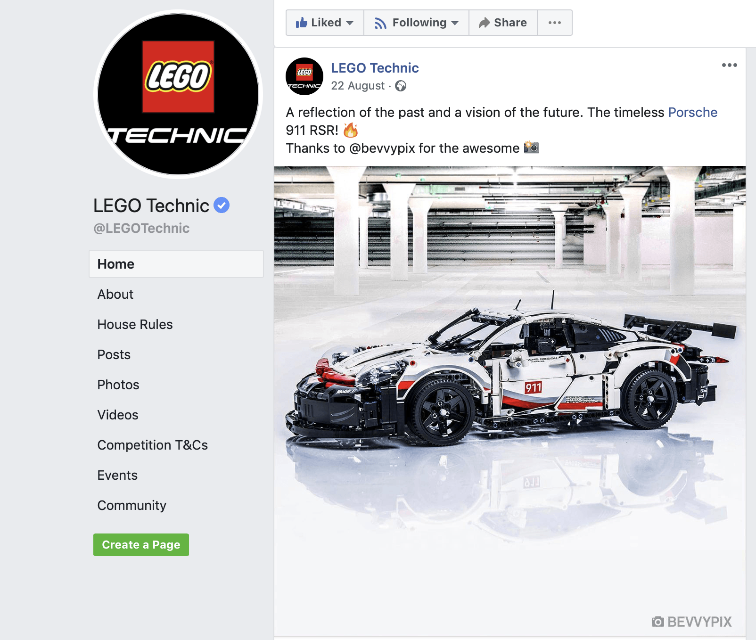756x640 pixels.
Task: Click the blue verified badge
Action: coord(222,205)
